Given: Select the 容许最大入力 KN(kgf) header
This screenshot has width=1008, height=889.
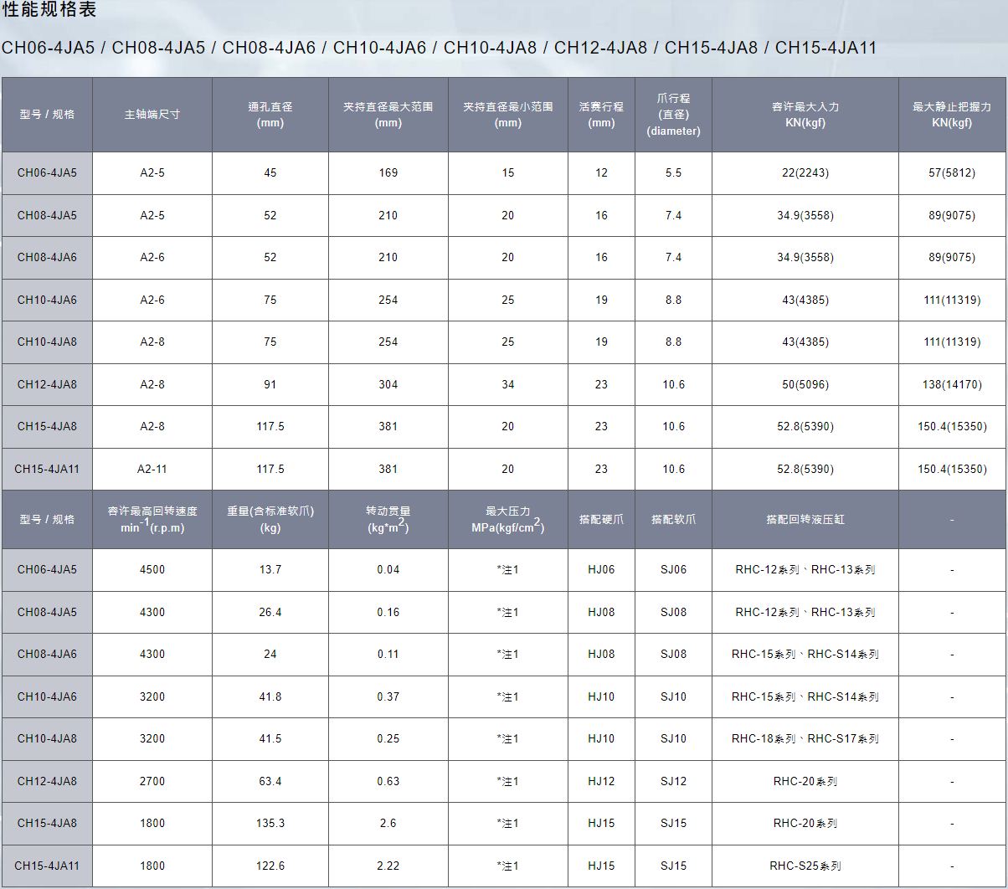Looking at the screenshot, I should point(805,115).
